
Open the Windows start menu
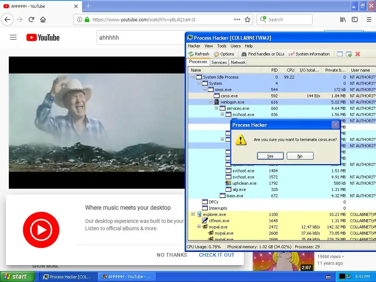[17, 277]
